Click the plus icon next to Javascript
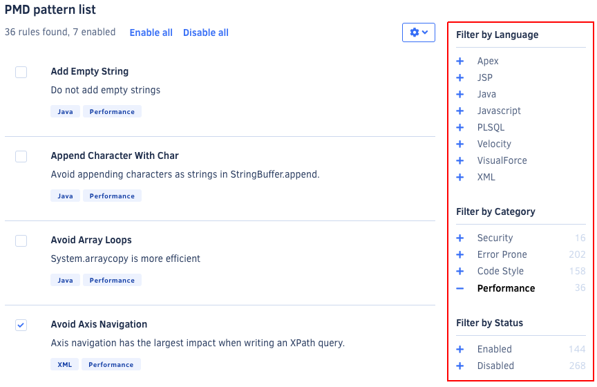The width and height of the screenshot is (597, 387). tap(460, 111)
